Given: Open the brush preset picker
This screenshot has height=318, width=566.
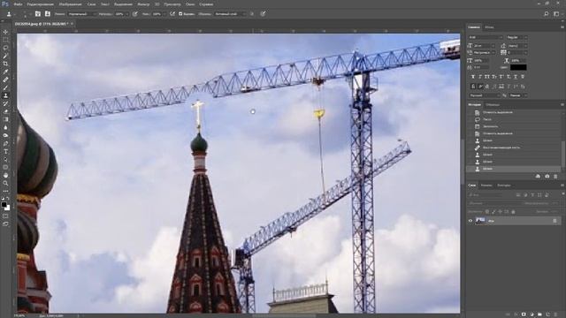Looking at the screenshot, I should (25, 14).
